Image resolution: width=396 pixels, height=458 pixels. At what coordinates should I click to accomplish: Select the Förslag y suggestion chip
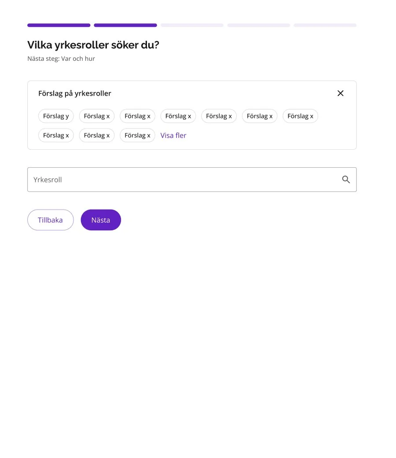(56, 116)
